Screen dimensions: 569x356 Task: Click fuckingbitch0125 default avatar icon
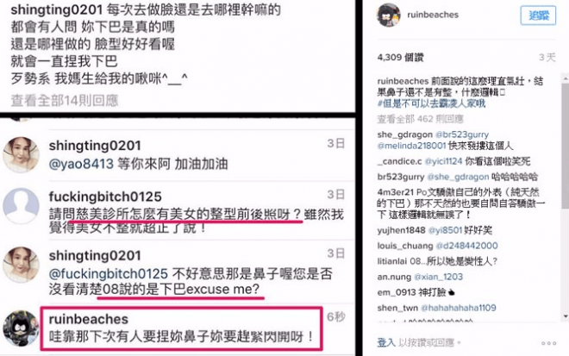tap(21, 205)
